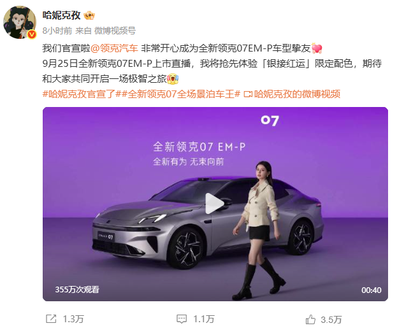
Task: Click the repost share icon
Action: 51,318
